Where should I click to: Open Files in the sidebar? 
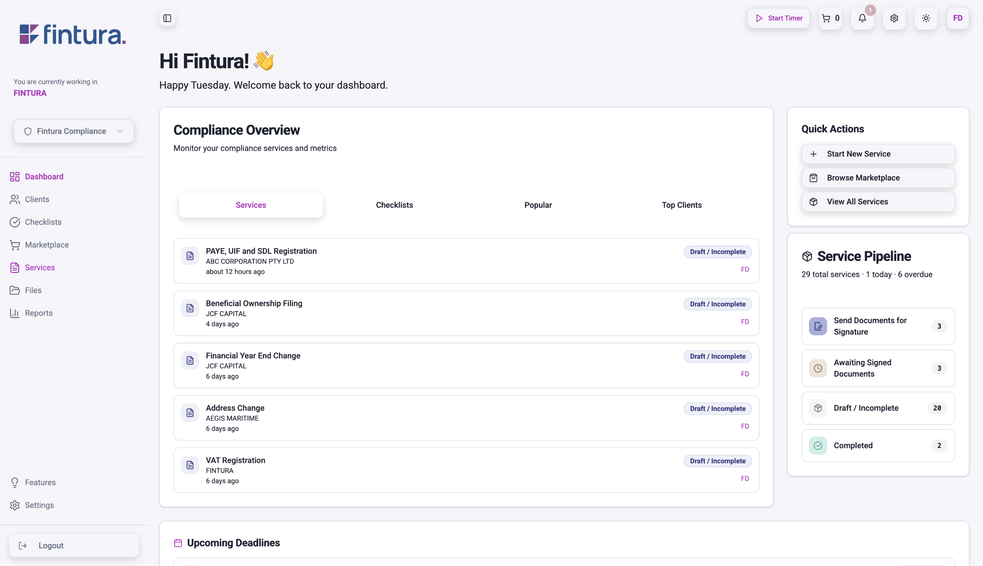click(x=33, y=290)
